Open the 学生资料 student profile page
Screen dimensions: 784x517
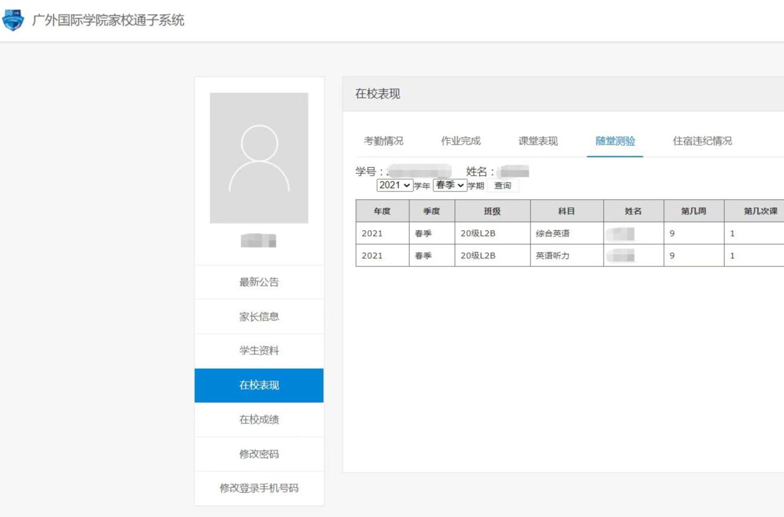pyautogui.click(x=259, y=350)
